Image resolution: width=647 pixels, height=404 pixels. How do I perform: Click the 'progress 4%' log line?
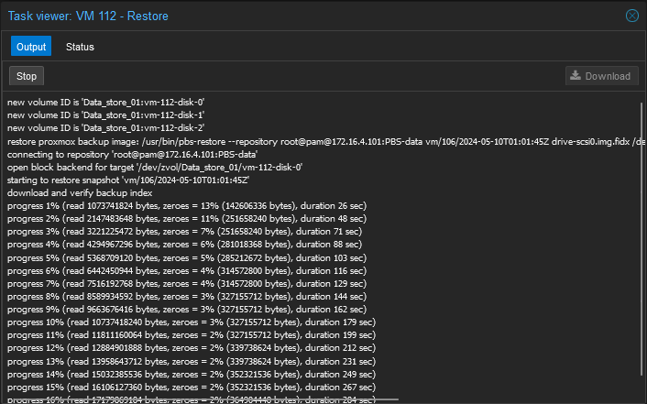point(184,245)
